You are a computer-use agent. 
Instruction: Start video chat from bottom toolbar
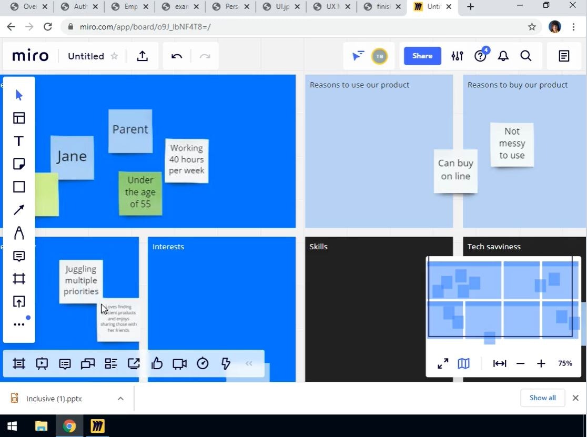pos(180,364)
